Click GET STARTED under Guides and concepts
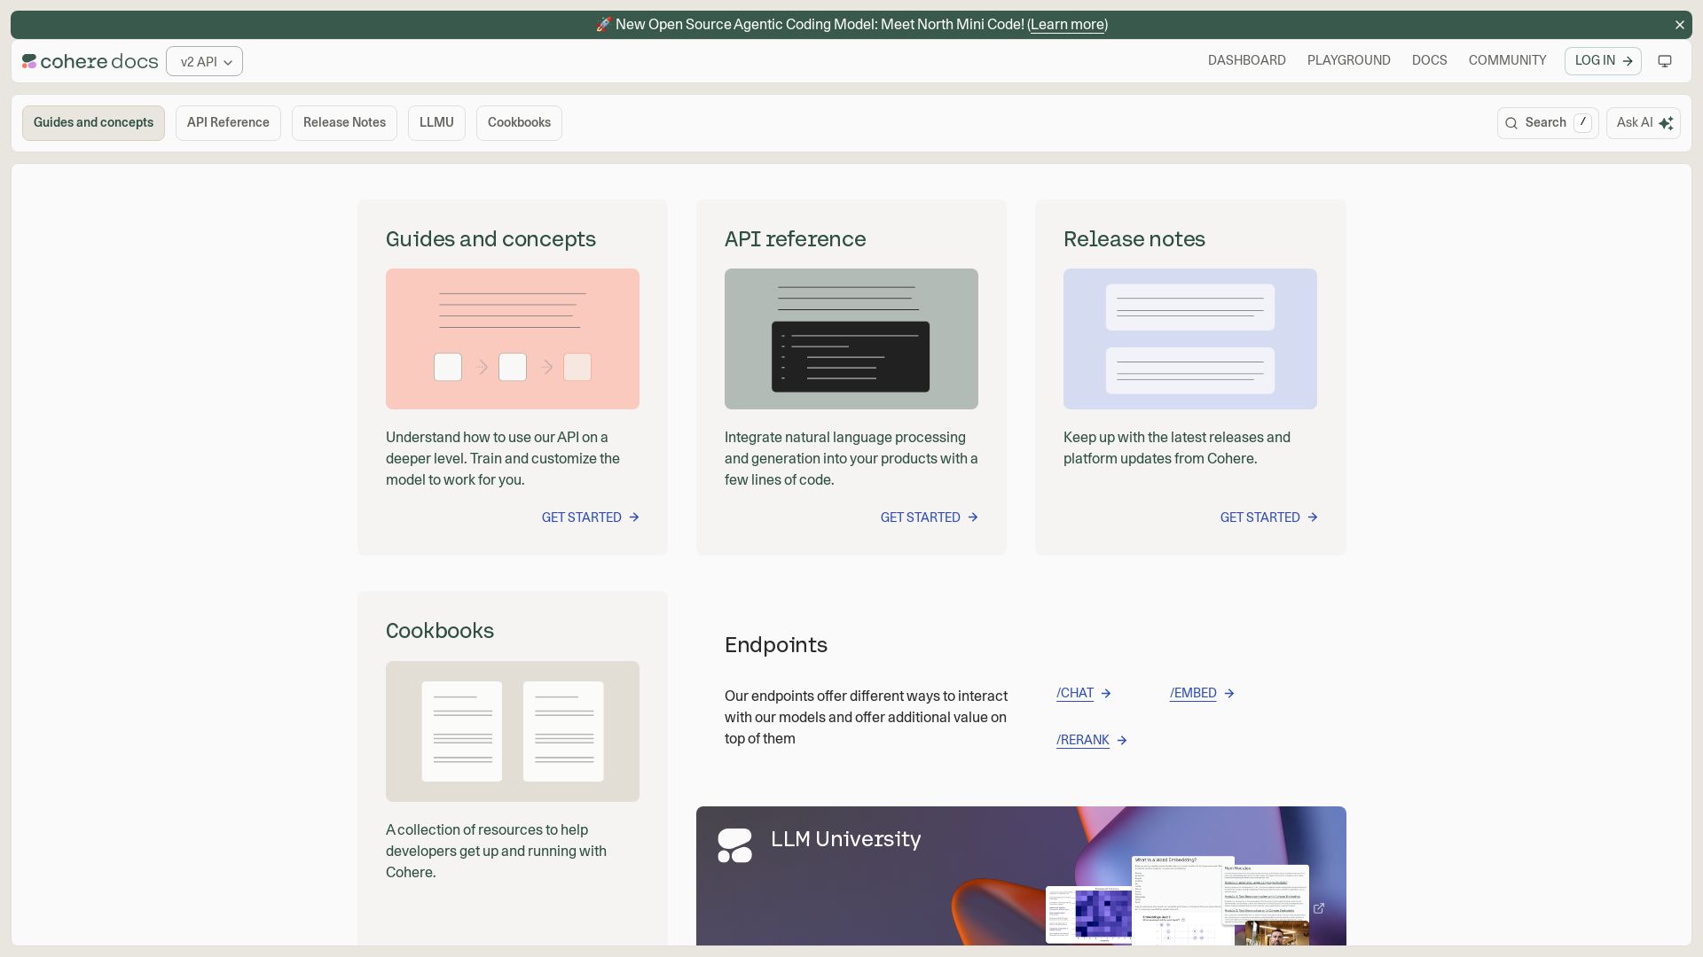The image size is (1703, 957). tap(591, 517)
